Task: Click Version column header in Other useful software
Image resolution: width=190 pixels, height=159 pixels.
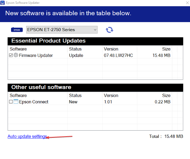Action: [111, 95]
